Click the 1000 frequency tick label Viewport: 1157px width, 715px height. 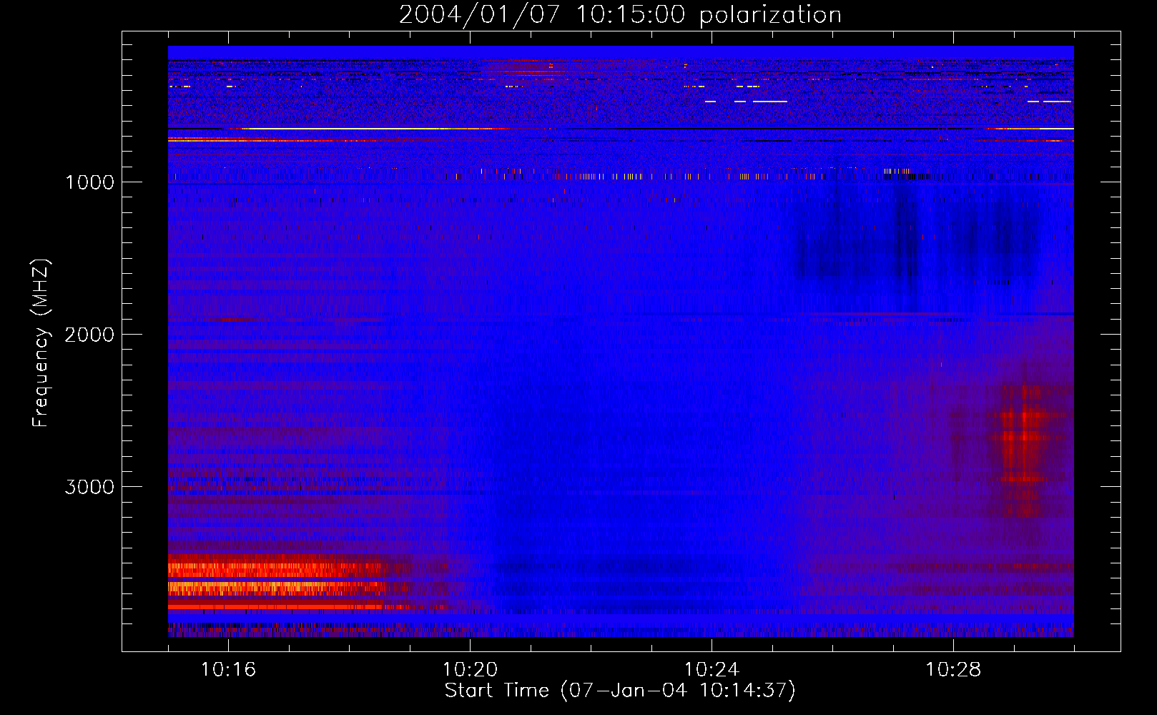point(89,182)
